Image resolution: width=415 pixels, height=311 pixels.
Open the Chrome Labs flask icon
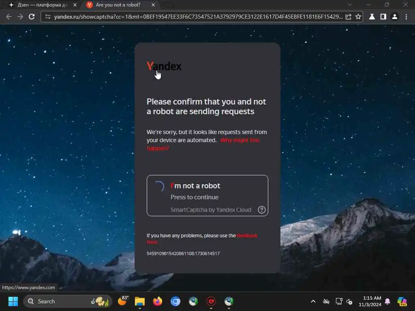[372, 17]
